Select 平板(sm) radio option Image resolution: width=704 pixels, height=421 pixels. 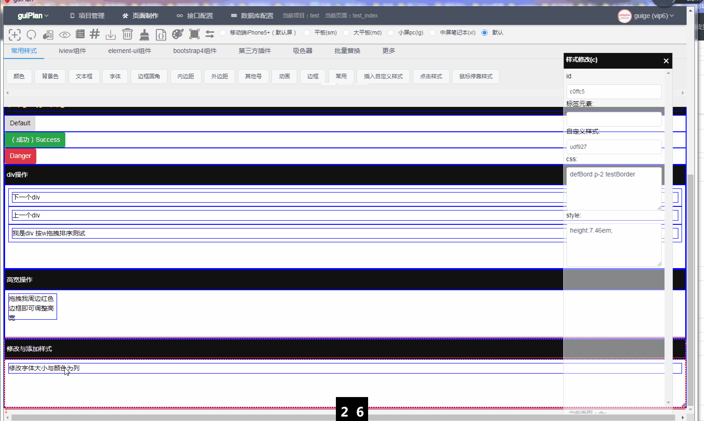pyautogui.click(x=307, y=33)
